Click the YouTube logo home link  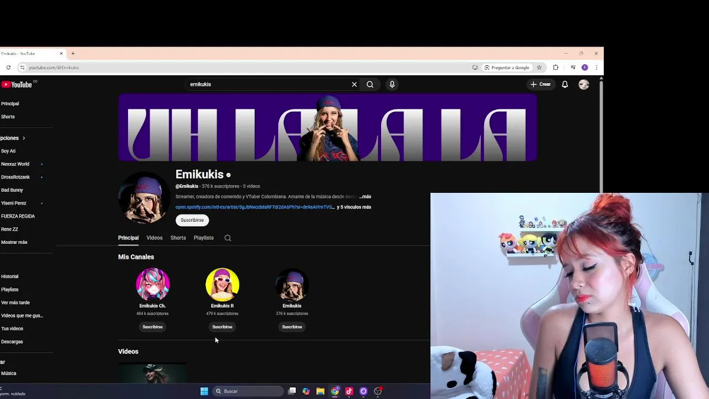point(17,84)
